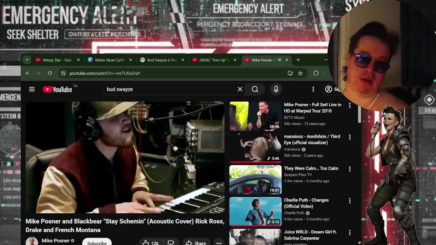Close the Mike Posner tab

(287, 60)
